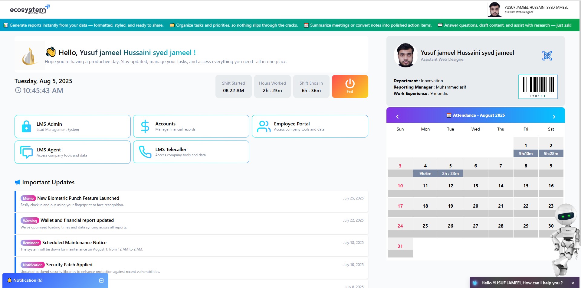Open the LMS Admin lock icon

click(x=26, y=126)
